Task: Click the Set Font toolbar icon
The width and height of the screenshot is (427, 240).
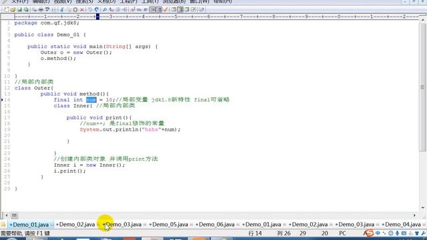Action: pyautogui.click(x=132, y=9)
